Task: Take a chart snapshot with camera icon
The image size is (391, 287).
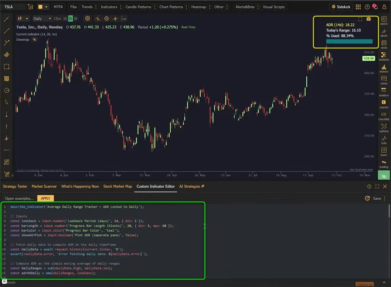Action: point(369,19)
